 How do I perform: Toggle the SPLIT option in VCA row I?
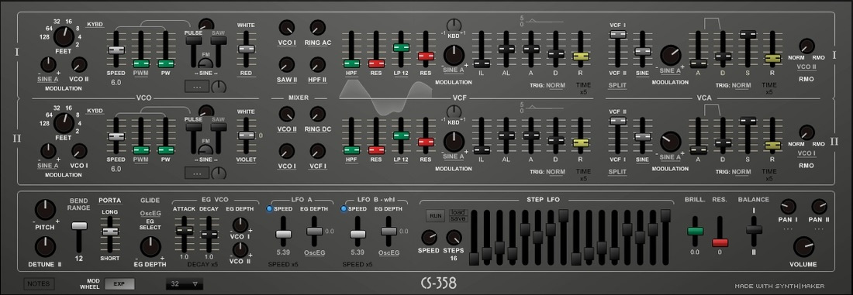pyautogui.click(x=617, y=86)
